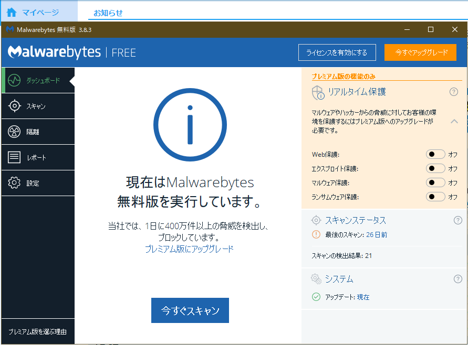Click the Quarantine (隔離) hazard icon
This screenshot has width=468, height=345.
coord(14,132)
